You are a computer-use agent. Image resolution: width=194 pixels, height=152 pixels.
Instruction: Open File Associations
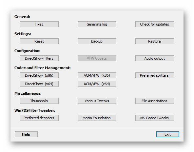tap(155, 101)
